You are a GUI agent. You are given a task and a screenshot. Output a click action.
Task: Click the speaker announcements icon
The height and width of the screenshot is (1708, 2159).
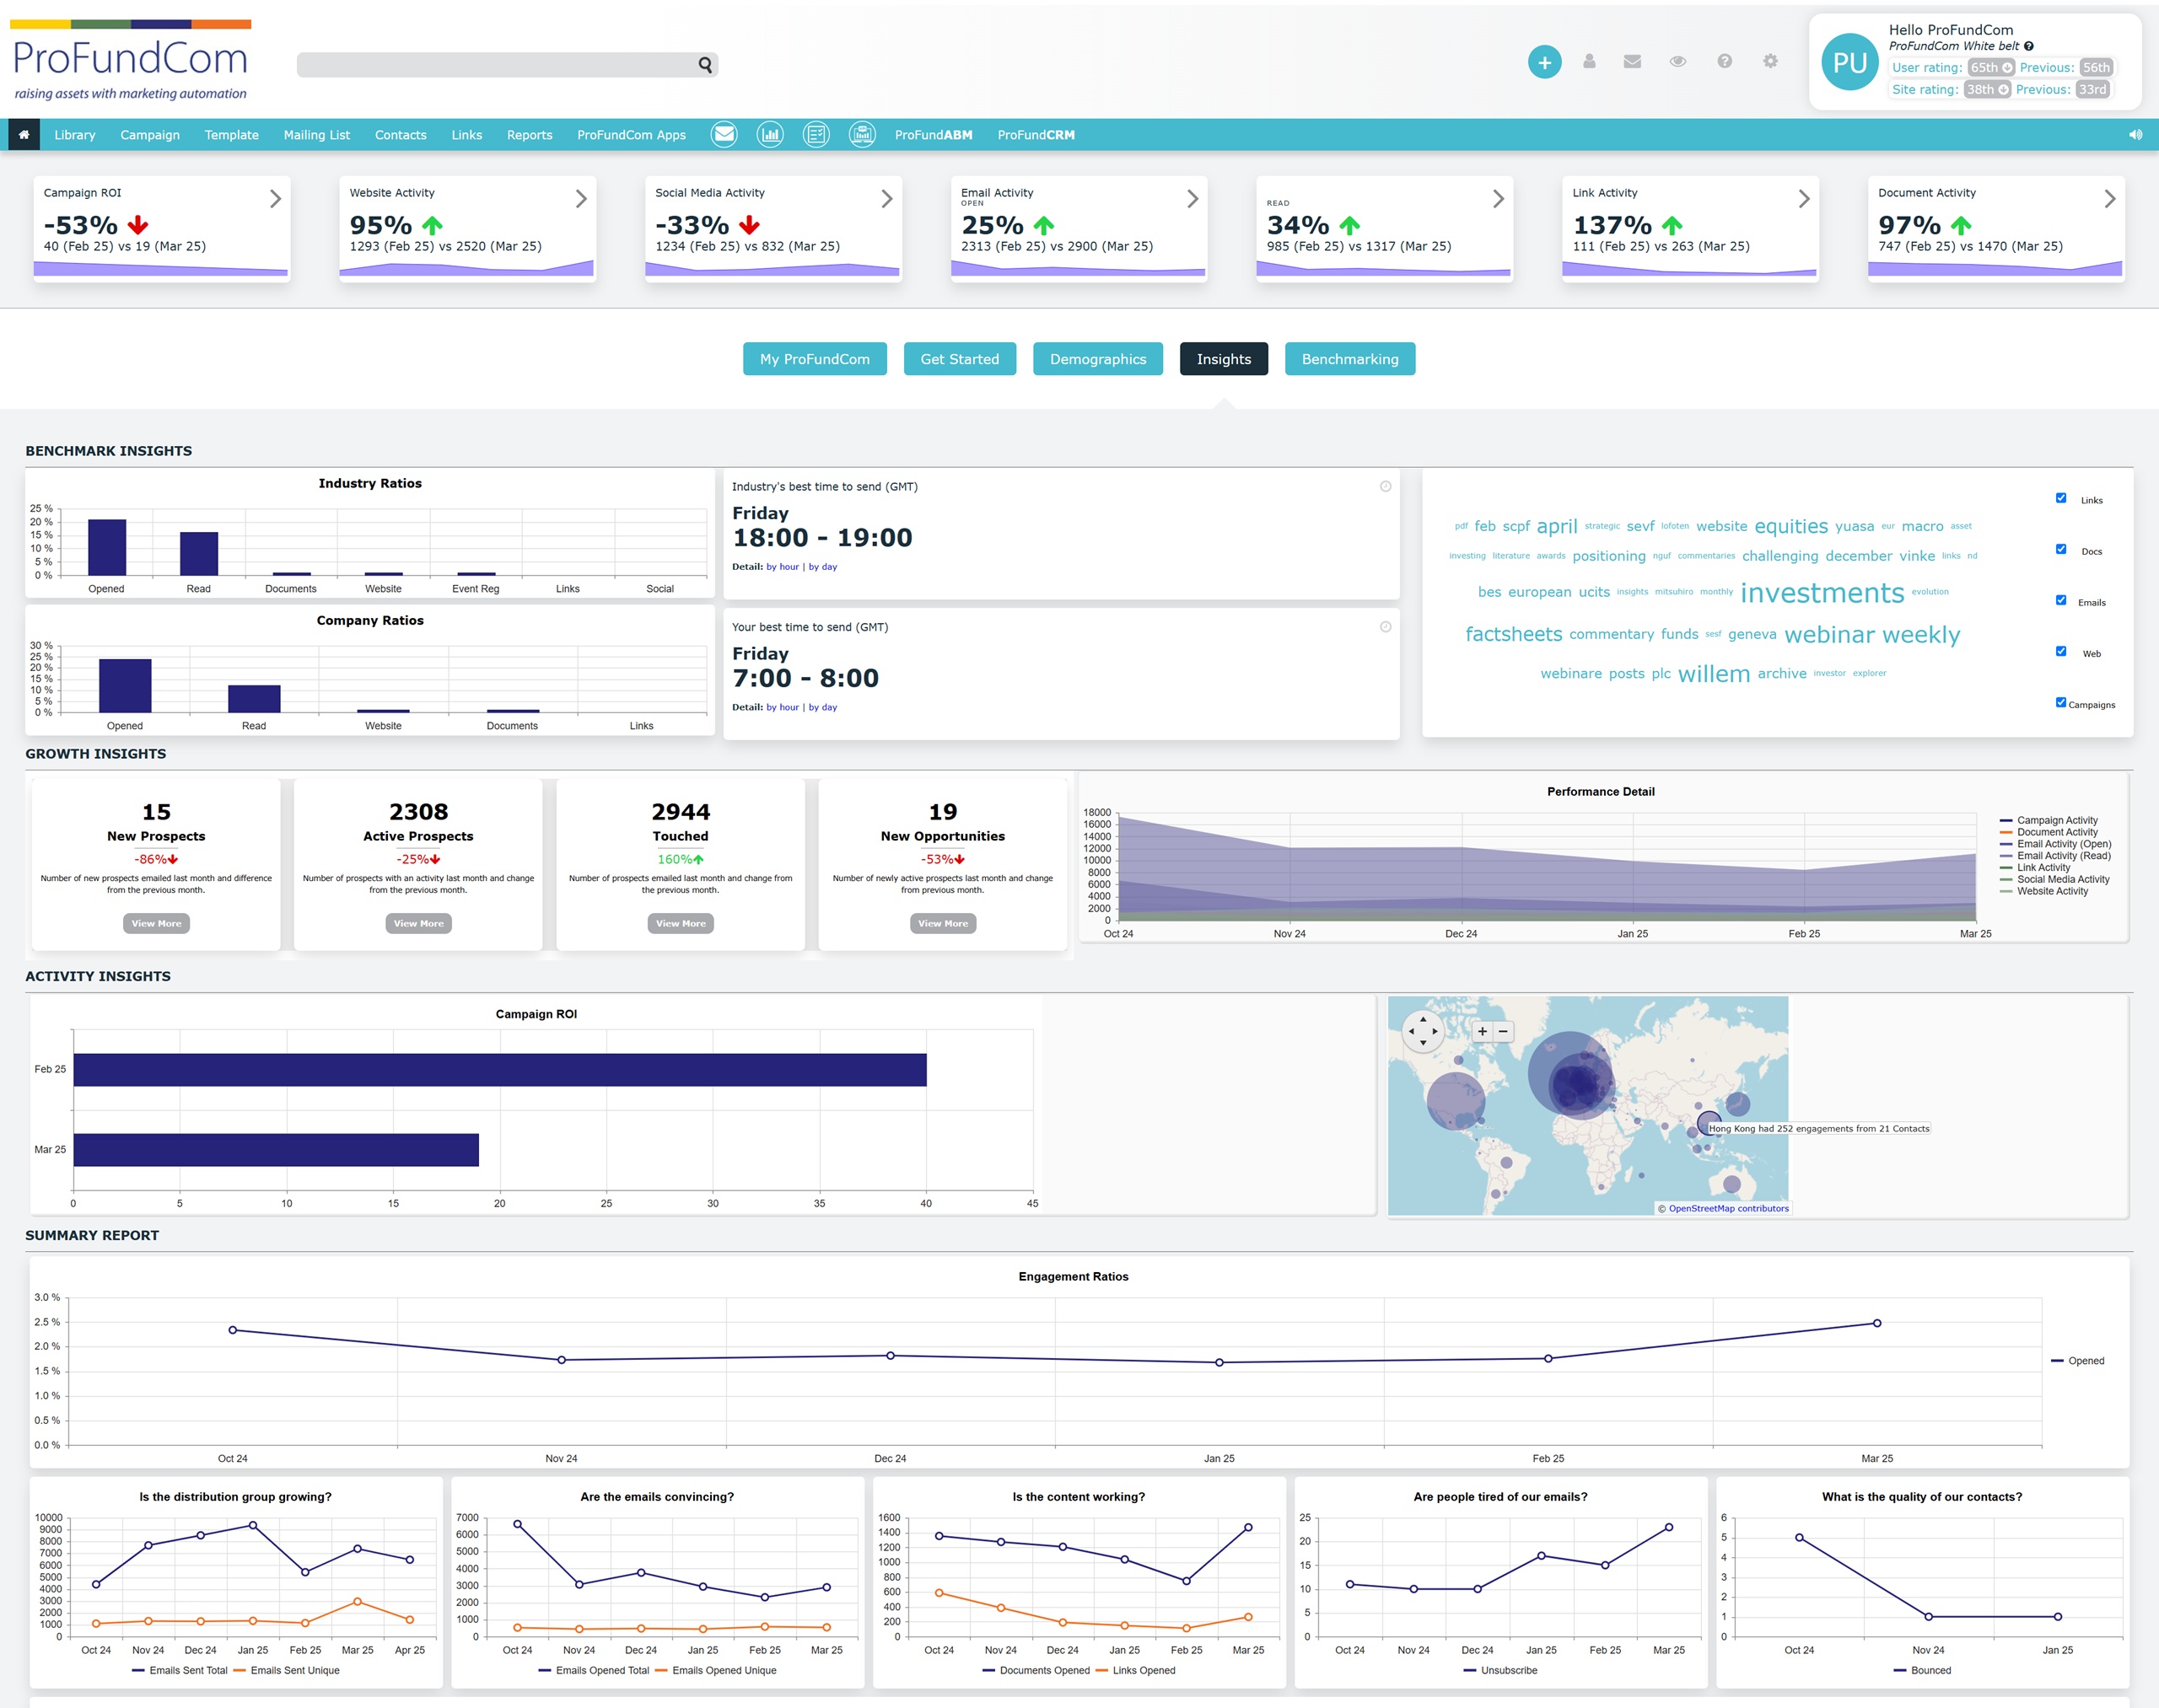pos(2135,135)
